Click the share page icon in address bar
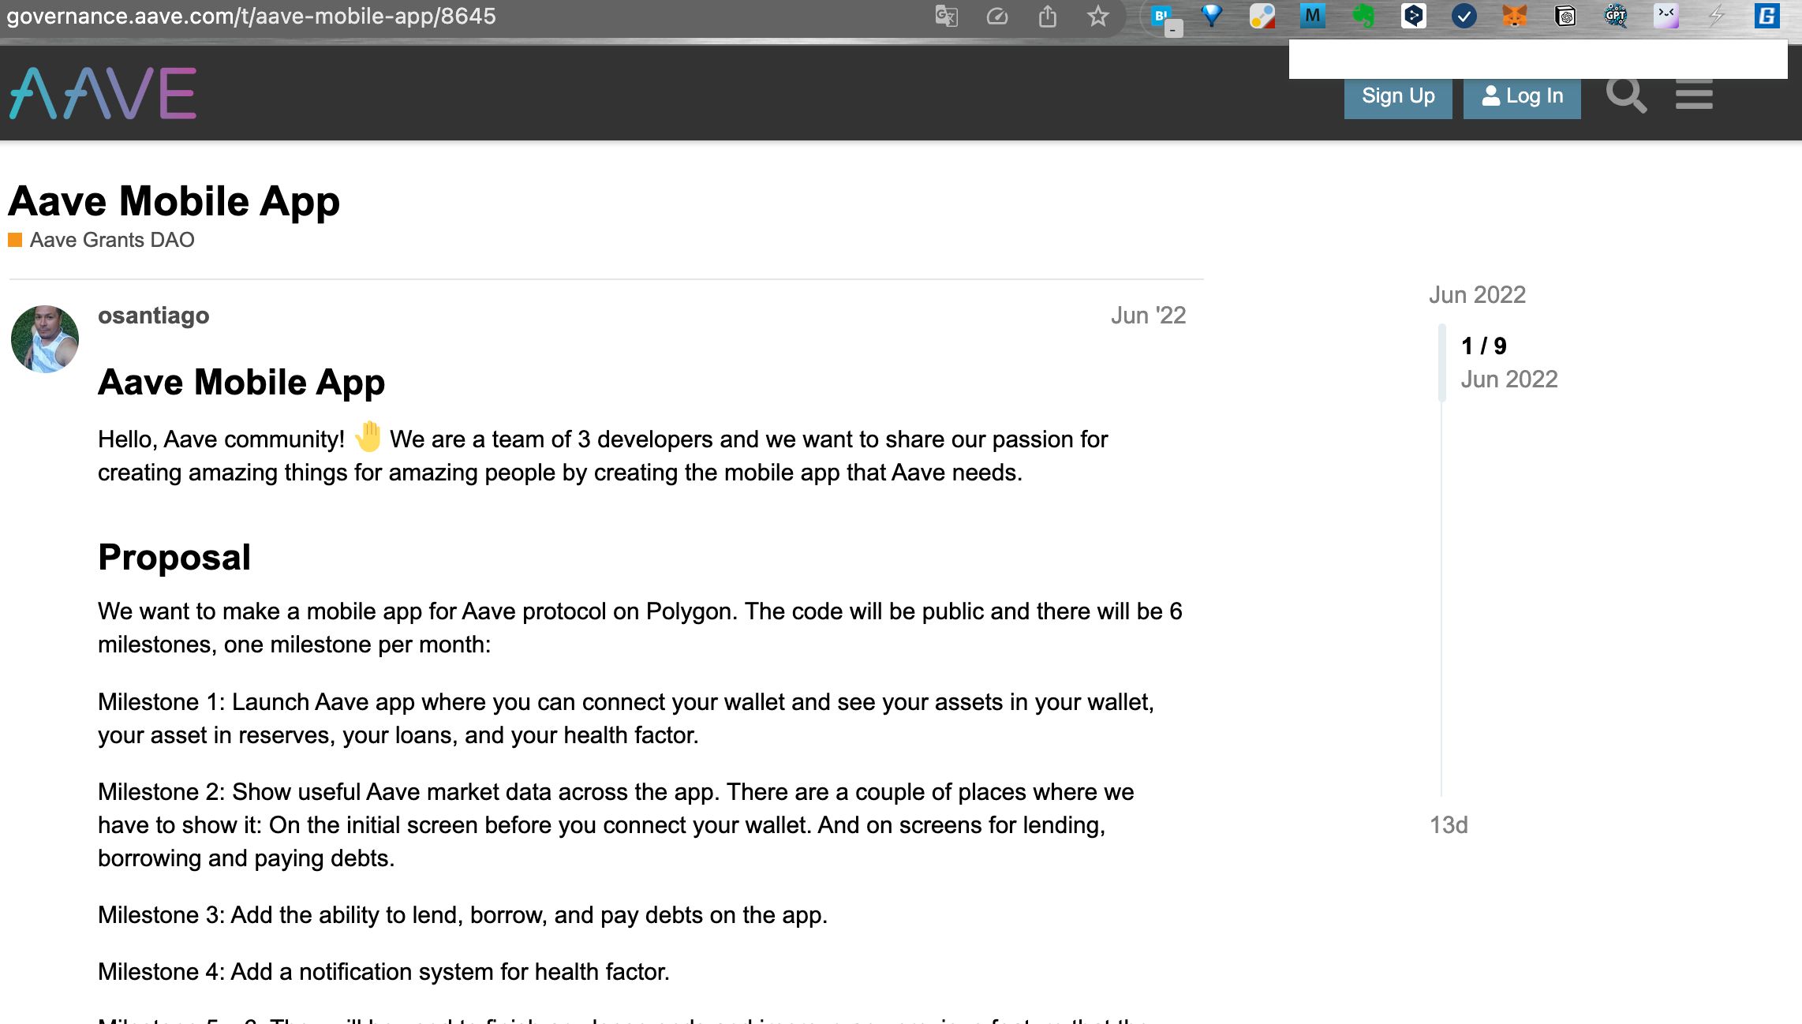Image resolution: width=1802 pixels, height=1024 pixels. click(x=1047, y=16)
